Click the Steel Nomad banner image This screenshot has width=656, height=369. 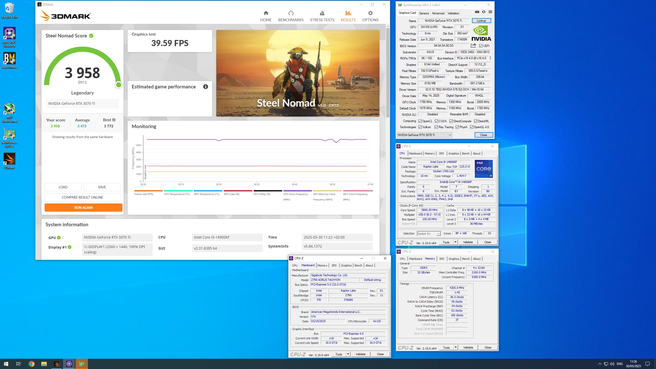tap(298, 73)
